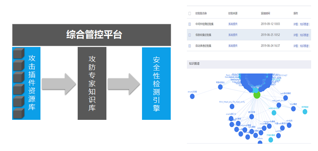This screenshot has width=318, height=151.
Task: Check the 自动渗透经验集 row checkbox
Action: [190, 46]
